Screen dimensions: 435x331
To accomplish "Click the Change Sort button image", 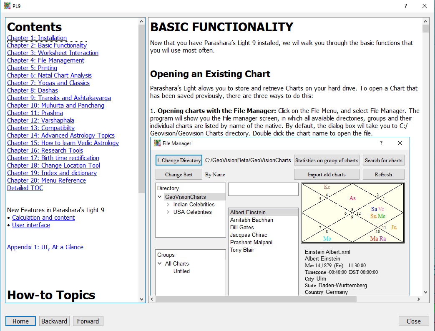I will pyautogui.click(x=179, y=174).
